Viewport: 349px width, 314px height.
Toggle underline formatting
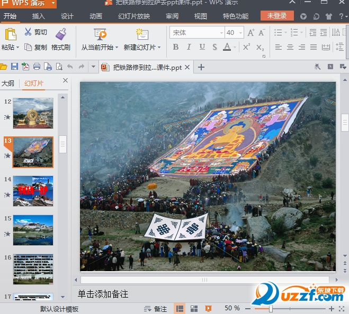[202, 47]
